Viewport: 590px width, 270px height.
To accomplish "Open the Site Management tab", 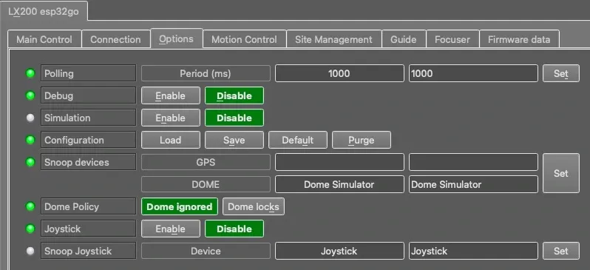I will pos(333,39).
